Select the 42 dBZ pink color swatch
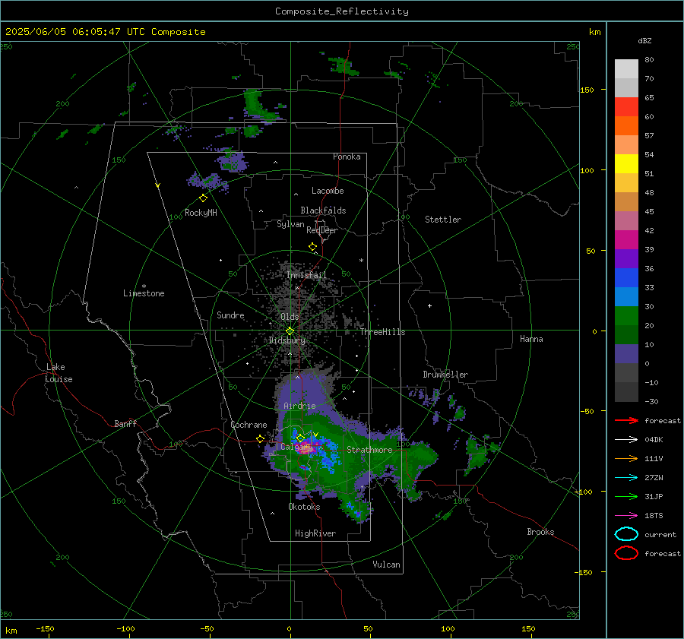The width and height of the screenshot is (684, 639). click(x=626, y=220)
